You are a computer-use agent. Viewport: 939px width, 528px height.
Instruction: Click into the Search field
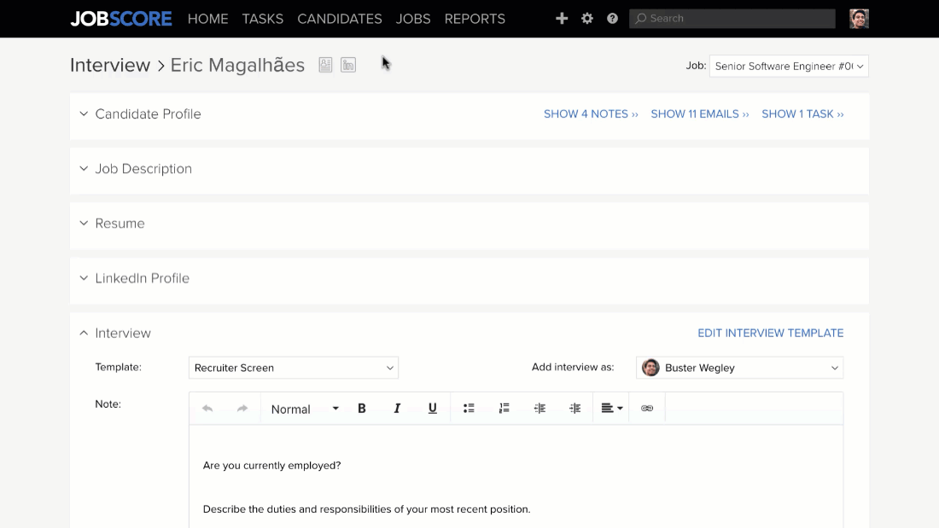(732, 19)
